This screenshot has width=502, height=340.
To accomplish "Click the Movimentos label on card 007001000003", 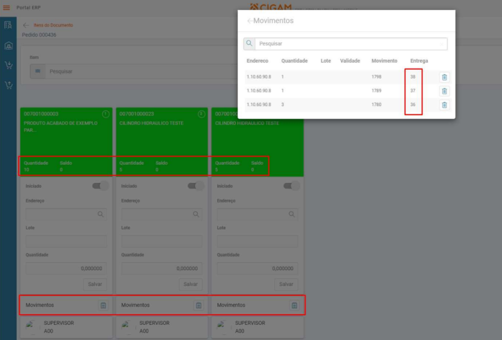I will tap(40, 305).
